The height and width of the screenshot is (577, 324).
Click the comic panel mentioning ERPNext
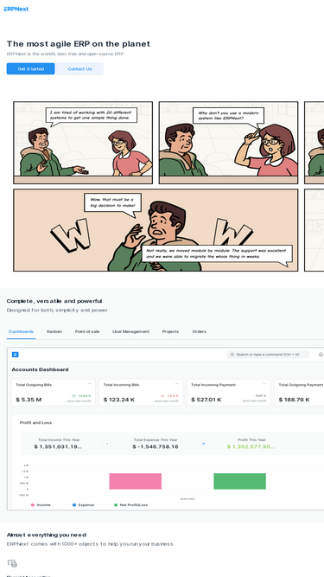click(x=228, y=143)
